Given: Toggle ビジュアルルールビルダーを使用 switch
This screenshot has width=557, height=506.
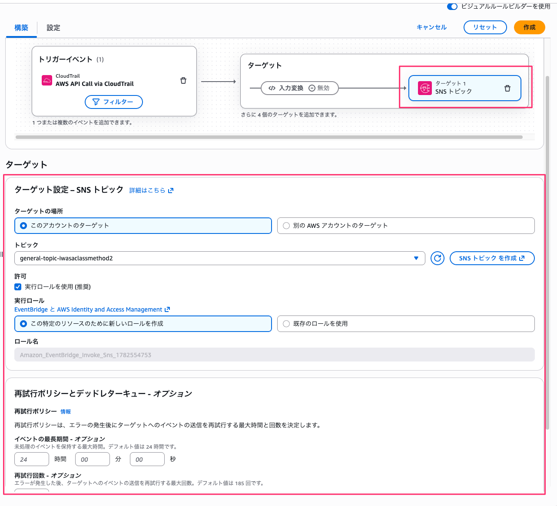Looking at the screenshot, I should coord(452,7).
